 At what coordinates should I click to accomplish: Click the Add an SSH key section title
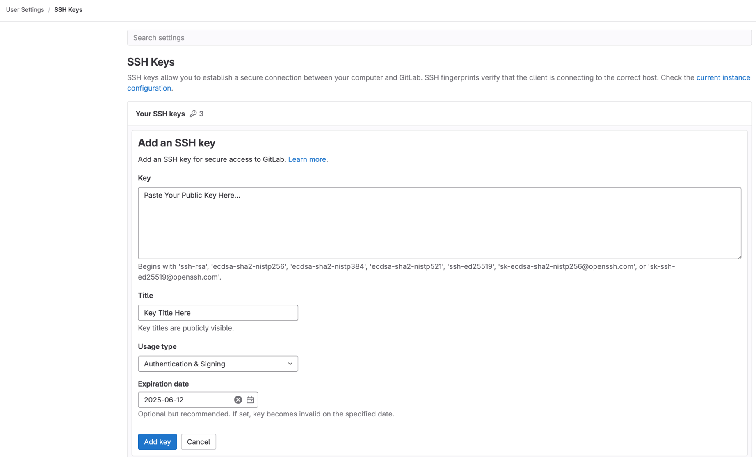point(176,143)
